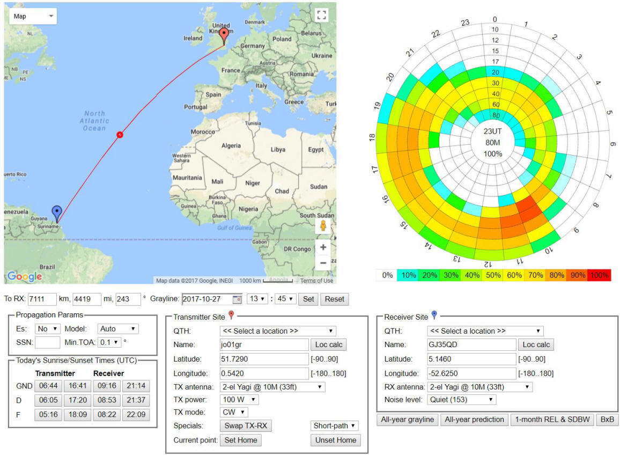Open the Es dropdown set to No
620x456 pixels.
tap(47, 329)
